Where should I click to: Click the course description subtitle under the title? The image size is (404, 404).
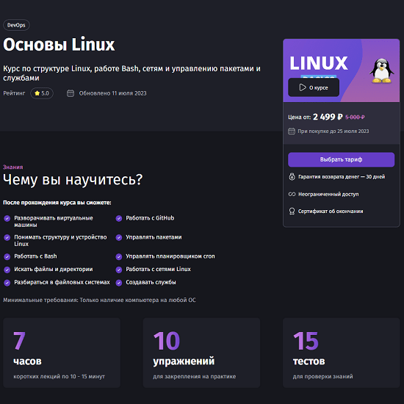click(x=131, y=73)
